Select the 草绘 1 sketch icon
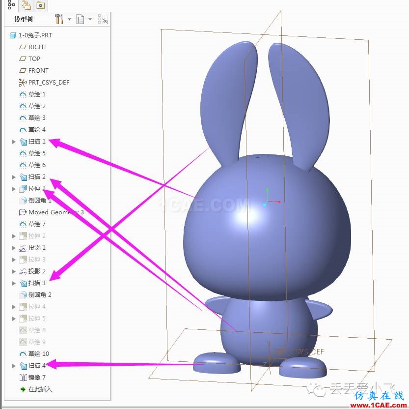The height and width of the screenshot is (409, 409). [x=23, y=94]
